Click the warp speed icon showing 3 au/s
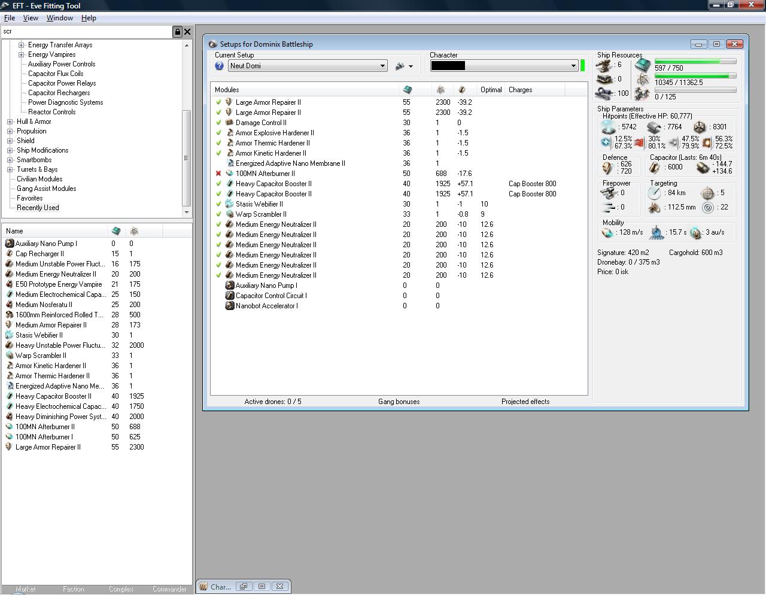 pos(695,232)
